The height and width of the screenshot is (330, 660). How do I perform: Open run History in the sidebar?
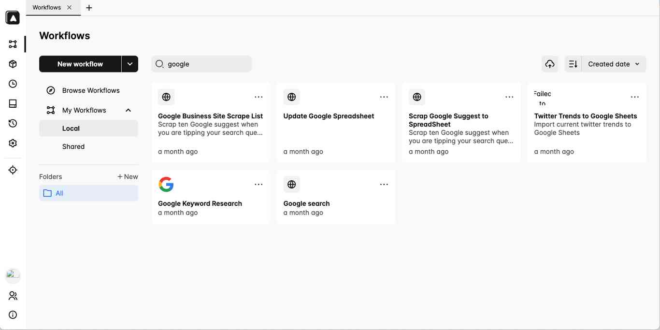click(x=12, y=122)
